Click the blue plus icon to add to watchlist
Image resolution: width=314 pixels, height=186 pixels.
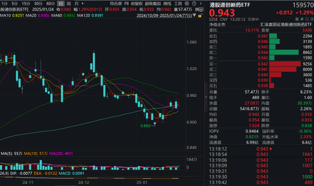pyautogui.click(x=312, y=19)
